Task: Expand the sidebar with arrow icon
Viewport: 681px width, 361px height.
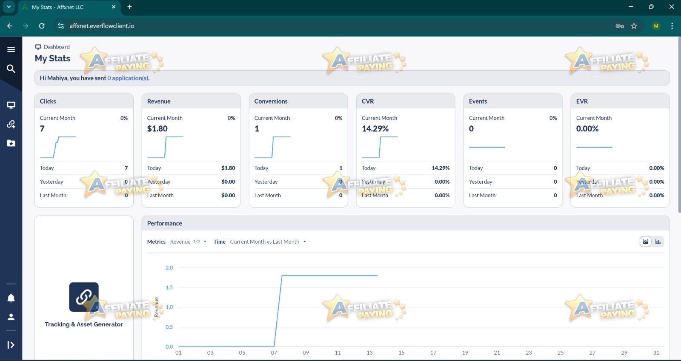Action: (x=11, y=345)
